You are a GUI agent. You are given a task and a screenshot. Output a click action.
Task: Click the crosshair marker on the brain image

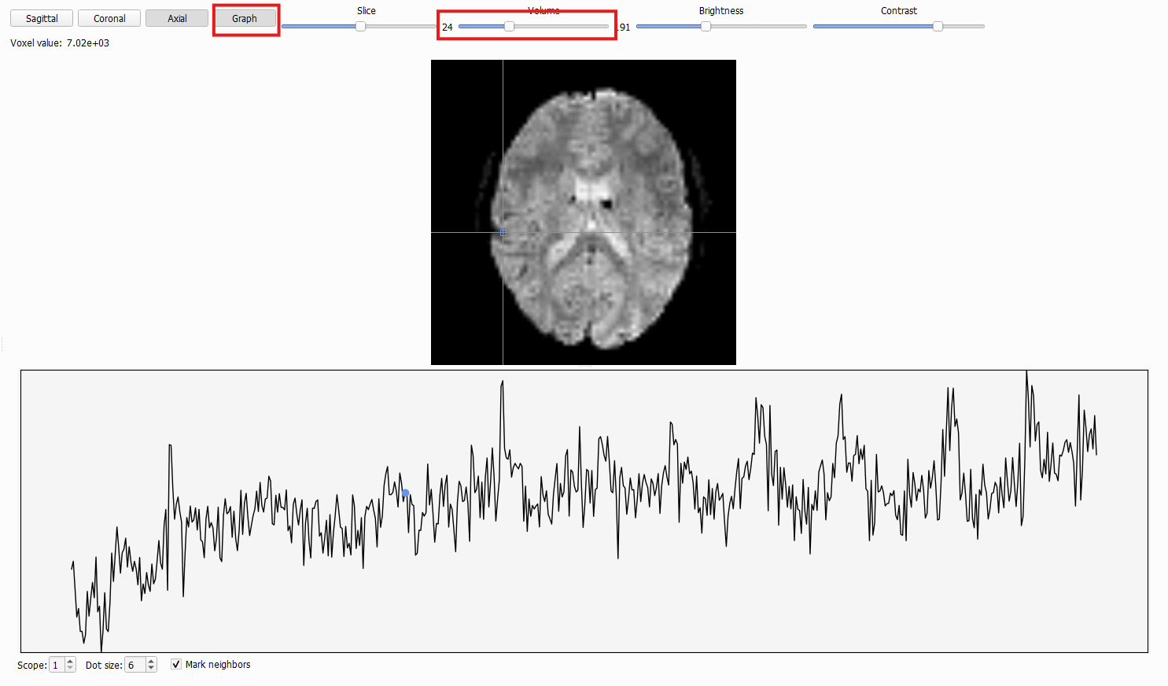[x=503, y=232]
